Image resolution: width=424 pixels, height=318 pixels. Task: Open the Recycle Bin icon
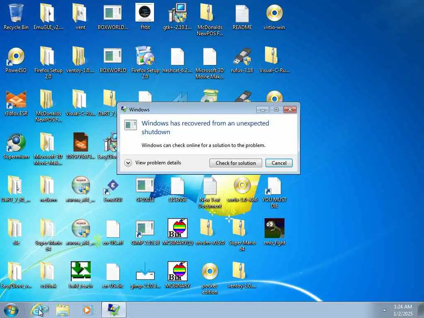pos(16,13)
